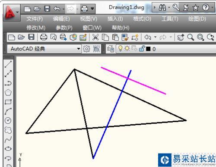Image resolution: width=216 pixels, height=167 pixels.
Task: Toggle layer 0 freeze sun icon
Action: [x=127, y=48]
